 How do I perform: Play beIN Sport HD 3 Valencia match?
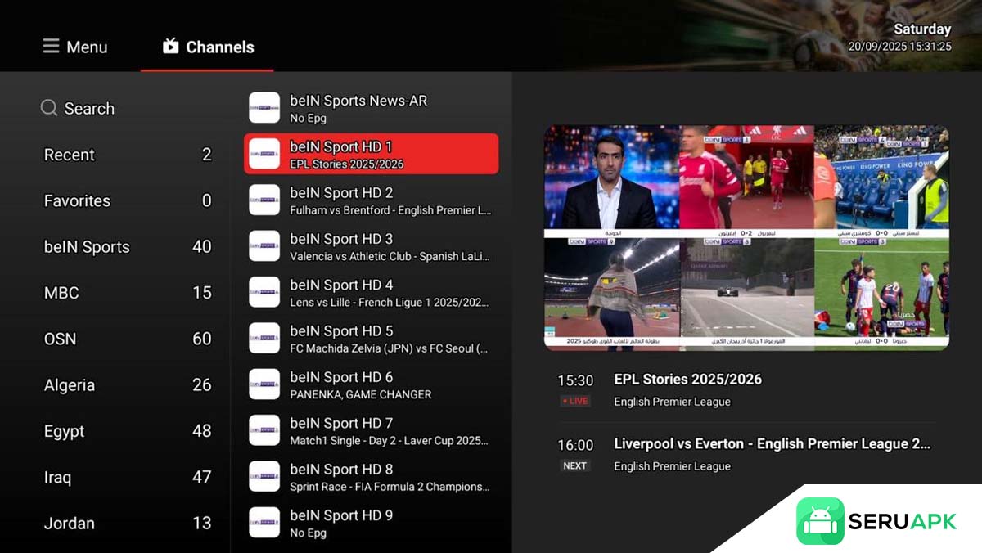click(390, 247)
